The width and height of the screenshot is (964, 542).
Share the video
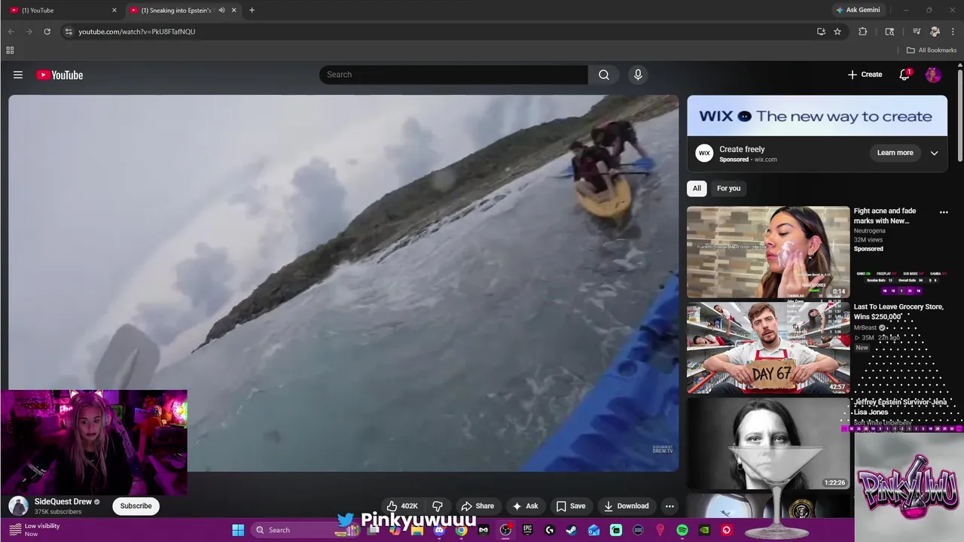[477, 506]
